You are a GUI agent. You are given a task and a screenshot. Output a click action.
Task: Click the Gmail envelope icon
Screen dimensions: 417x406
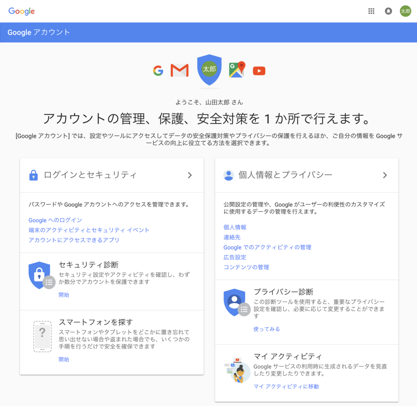pos(180,70)
